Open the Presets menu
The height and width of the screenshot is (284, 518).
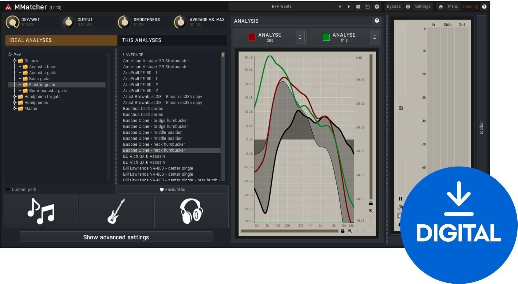point(282,6)
